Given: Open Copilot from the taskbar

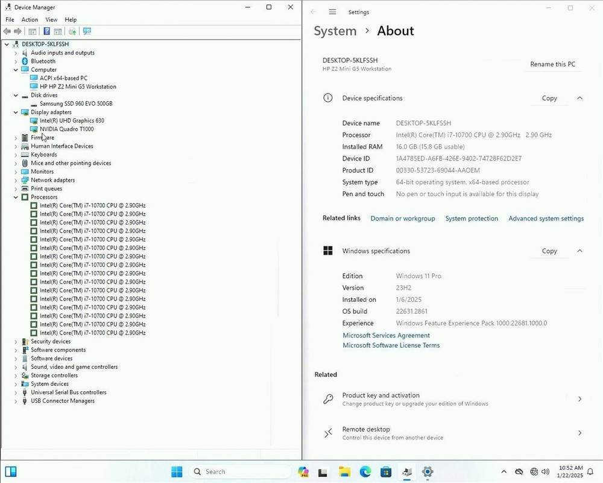Looking at the screenshot, I should coord(303,472).
